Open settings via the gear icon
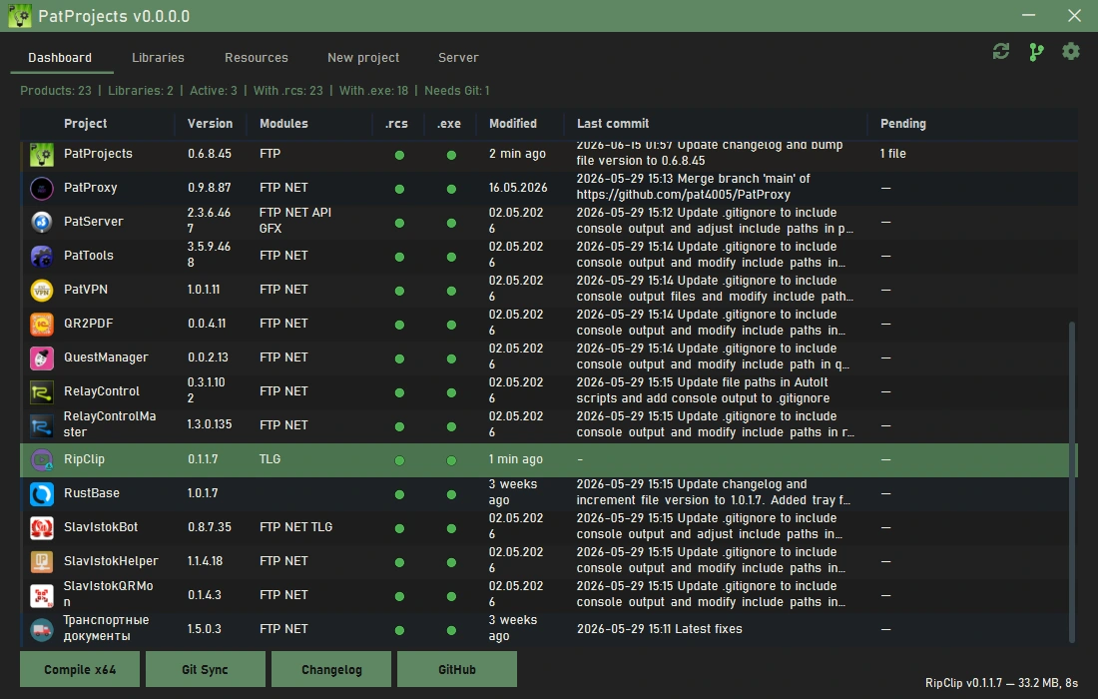 tap(1071, 51)
